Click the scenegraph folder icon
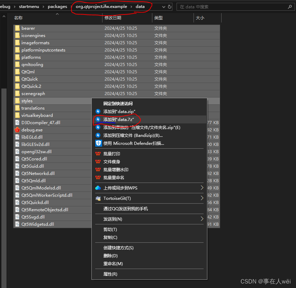The width and height of the screenshot is (296, 288). pyautogui.click(x=17, y=93)
